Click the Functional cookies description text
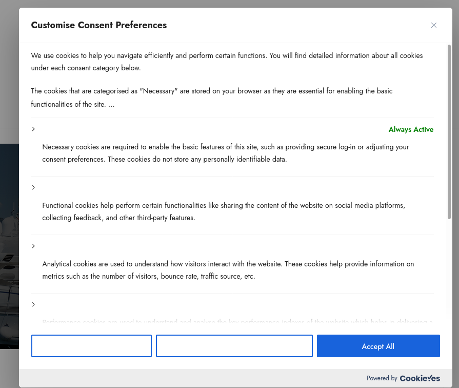Screen dimensions: 459x388 [224, 211]
